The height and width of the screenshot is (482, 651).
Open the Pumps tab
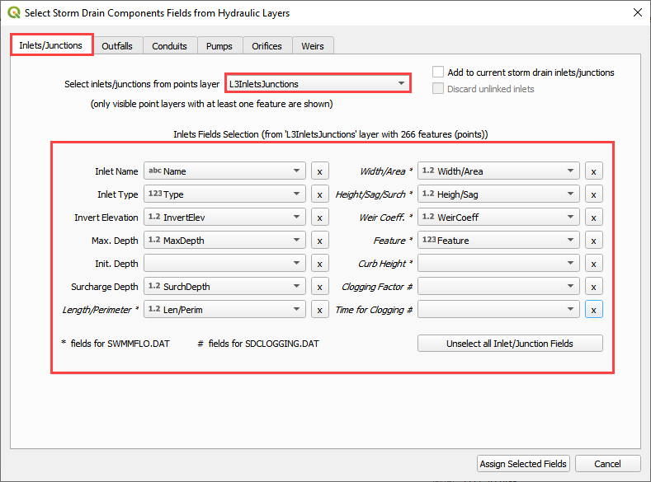point(219,46)
